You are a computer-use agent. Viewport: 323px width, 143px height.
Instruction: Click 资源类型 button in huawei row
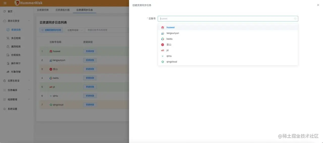pos(90,51)
